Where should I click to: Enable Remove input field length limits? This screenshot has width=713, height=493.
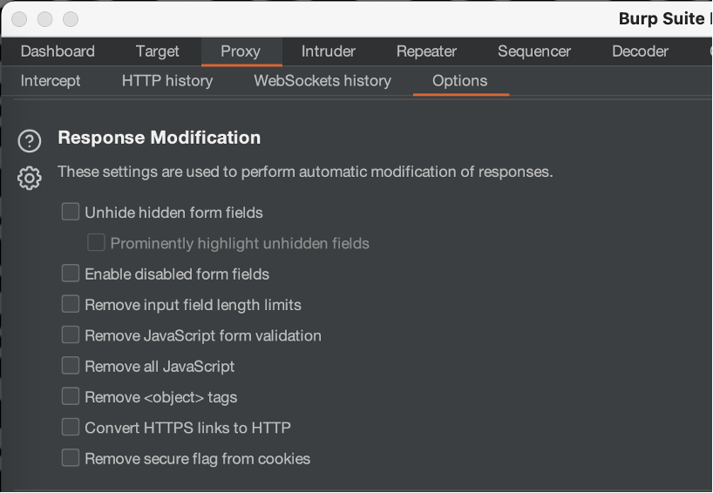coord(71,304)
